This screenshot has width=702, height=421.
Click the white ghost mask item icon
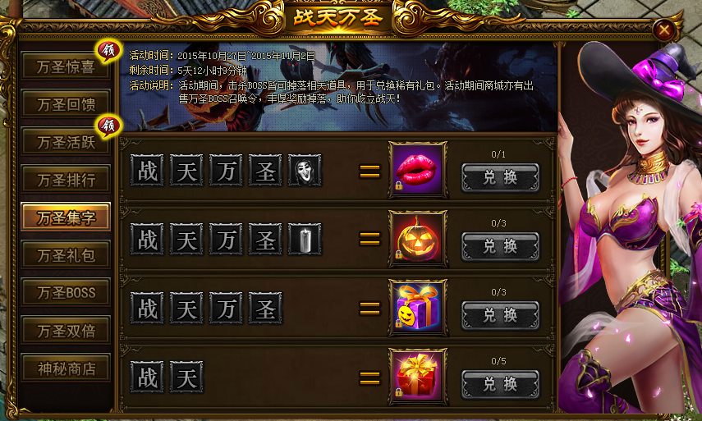click(x=305, y=170)
